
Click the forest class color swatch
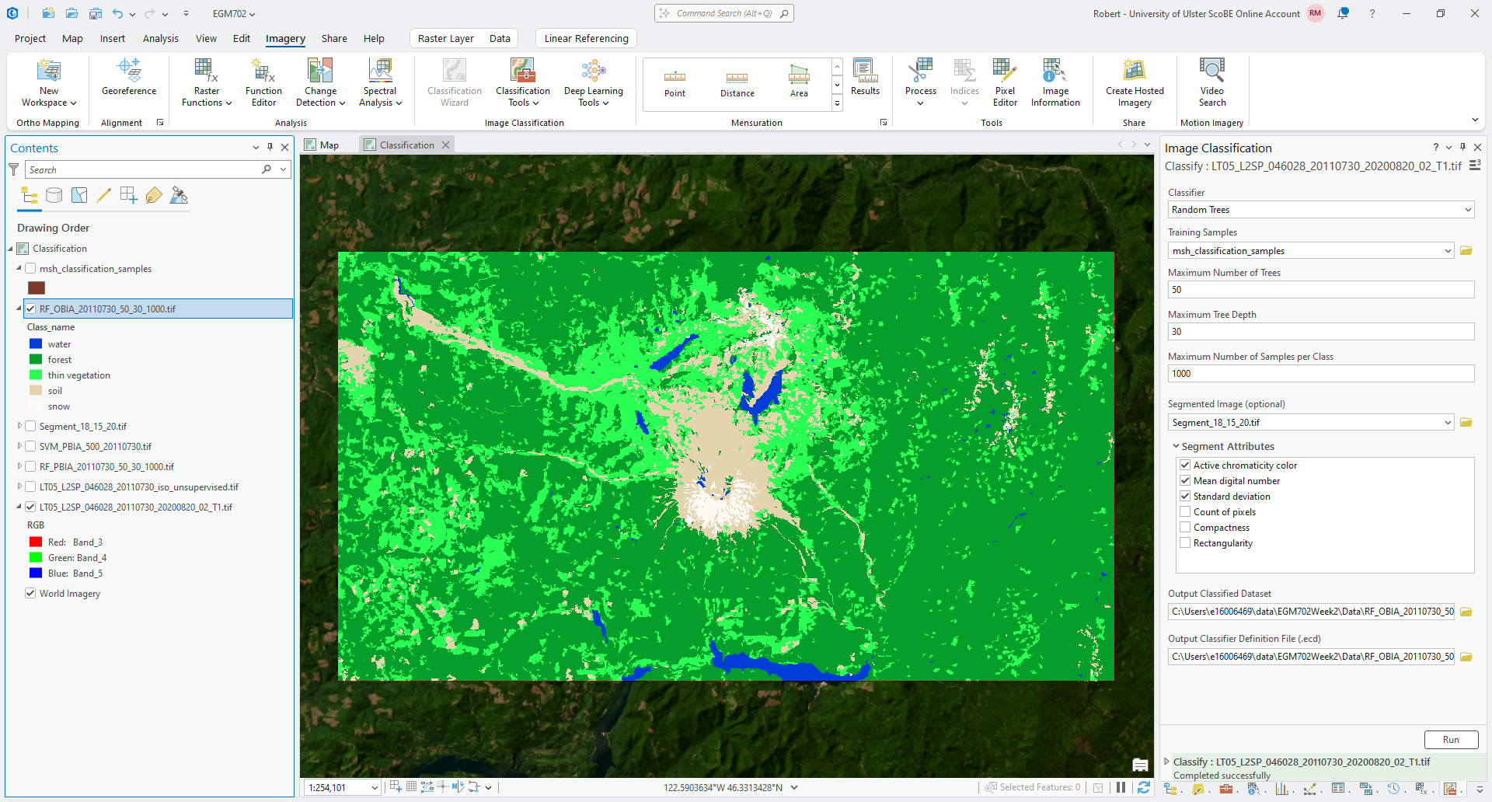click(36, 360)
